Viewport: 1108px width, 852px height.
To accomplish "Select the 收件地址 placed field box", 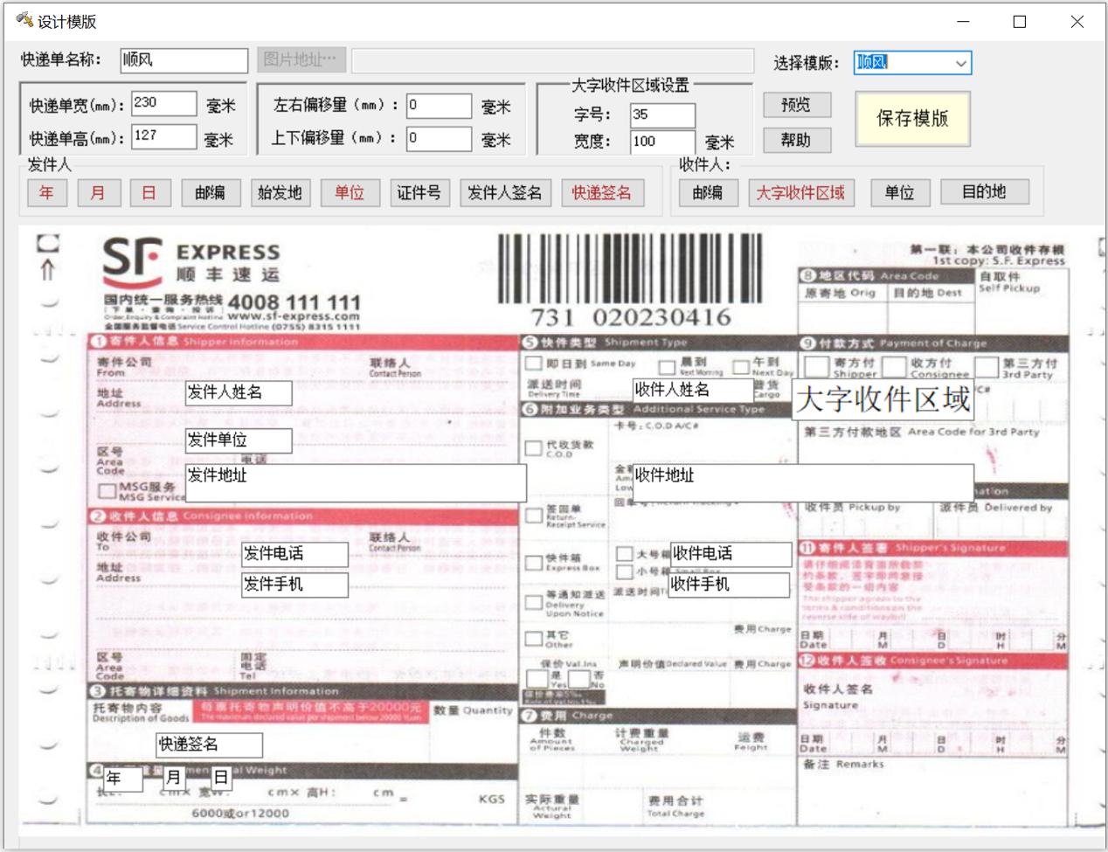I will tap(802, 482).
